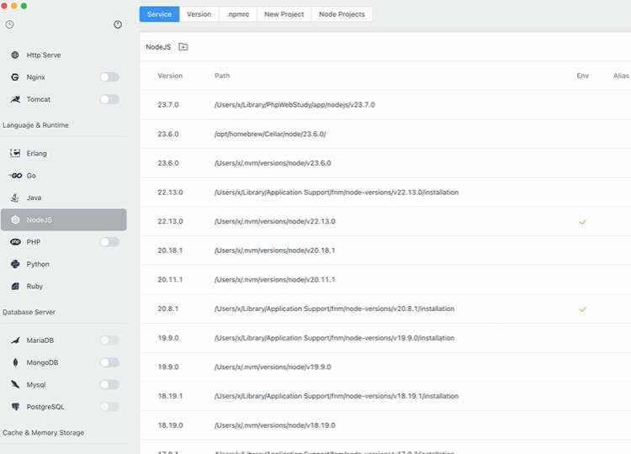Click the Nginx logo icon
The image size is (631, 454).
coord(15,77)
